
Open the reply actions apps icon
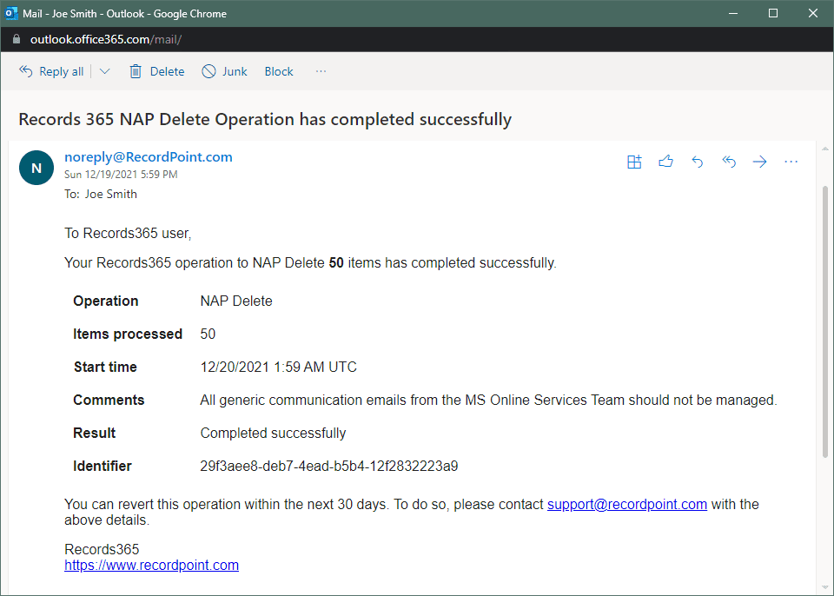pyautogui.click(x=634, y=161)
